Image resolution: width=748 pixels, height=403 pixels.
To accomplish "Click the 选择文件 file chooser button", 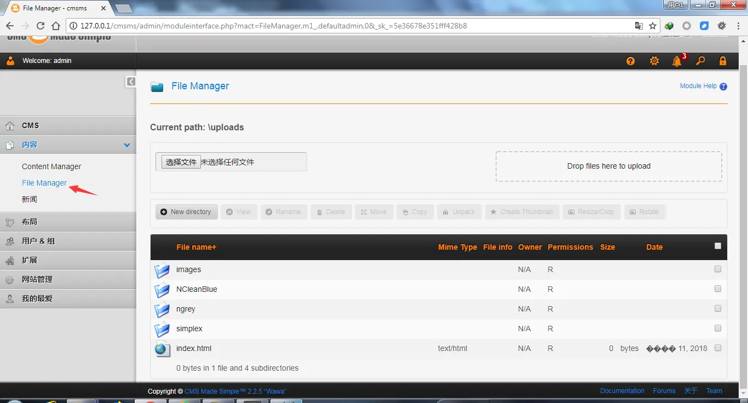I will pyautogui.click(x=181, y=162).
